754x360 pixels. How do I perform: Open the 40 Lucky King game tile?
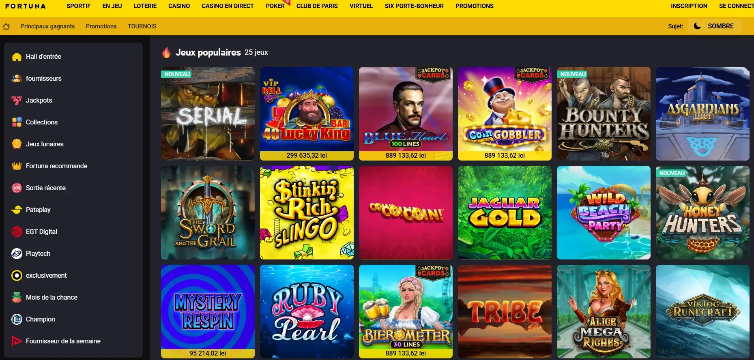click(x=307, y=114)
